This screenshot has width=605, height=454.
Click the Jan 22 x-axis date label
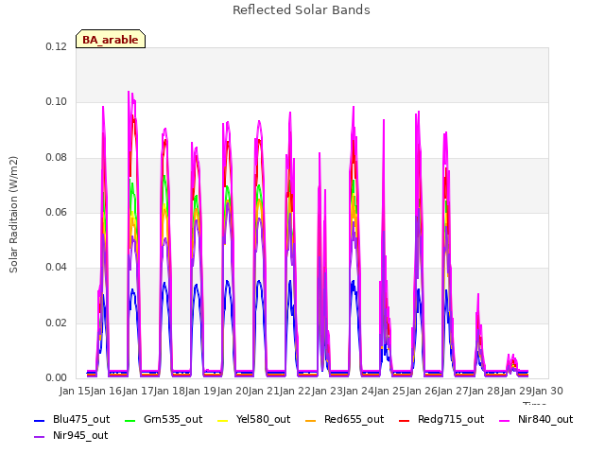tap(296, 391)
